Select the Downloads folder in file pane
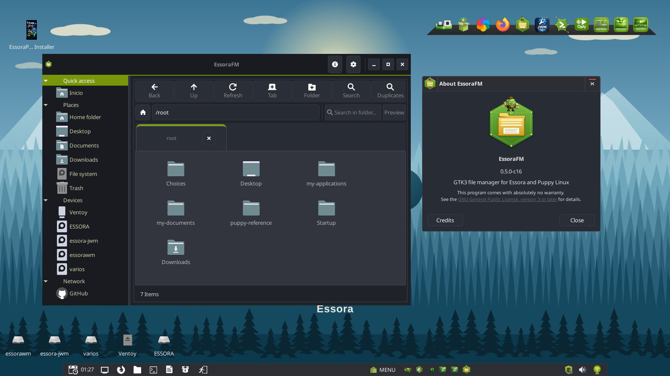 (x=176, y=247)
